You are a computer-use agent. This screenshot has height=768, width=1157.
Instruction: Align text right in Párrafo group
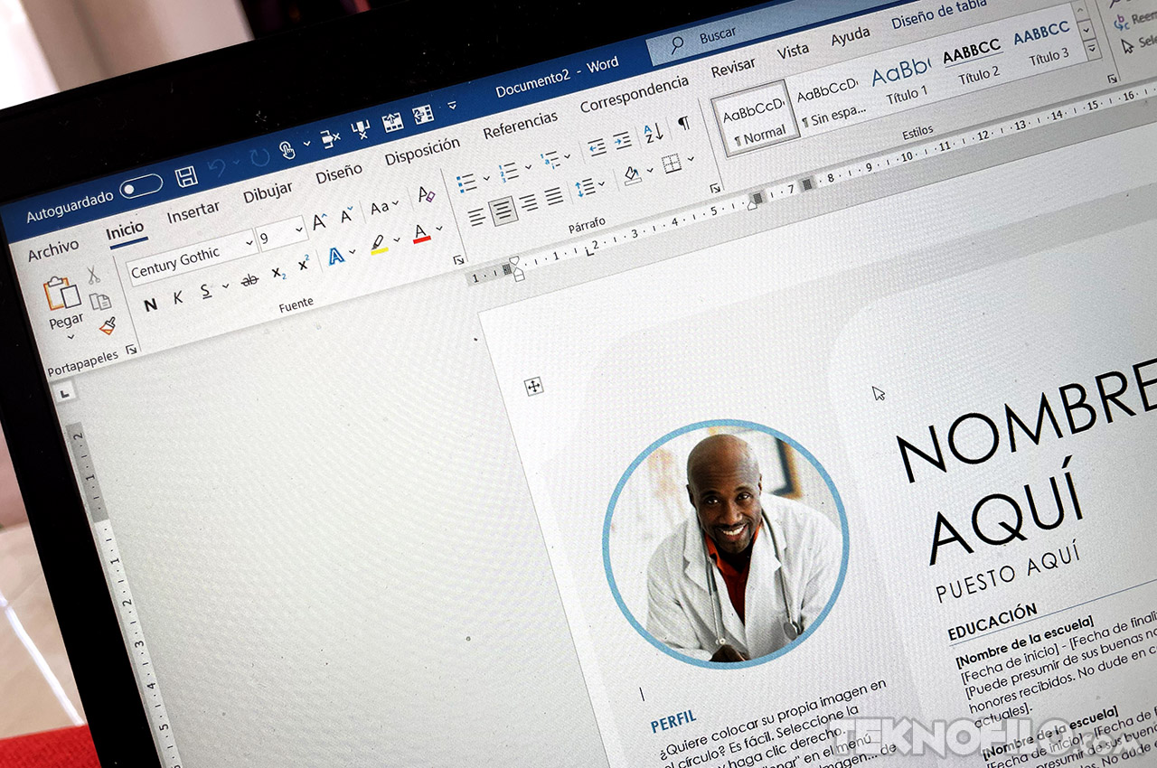coord(529,202)
